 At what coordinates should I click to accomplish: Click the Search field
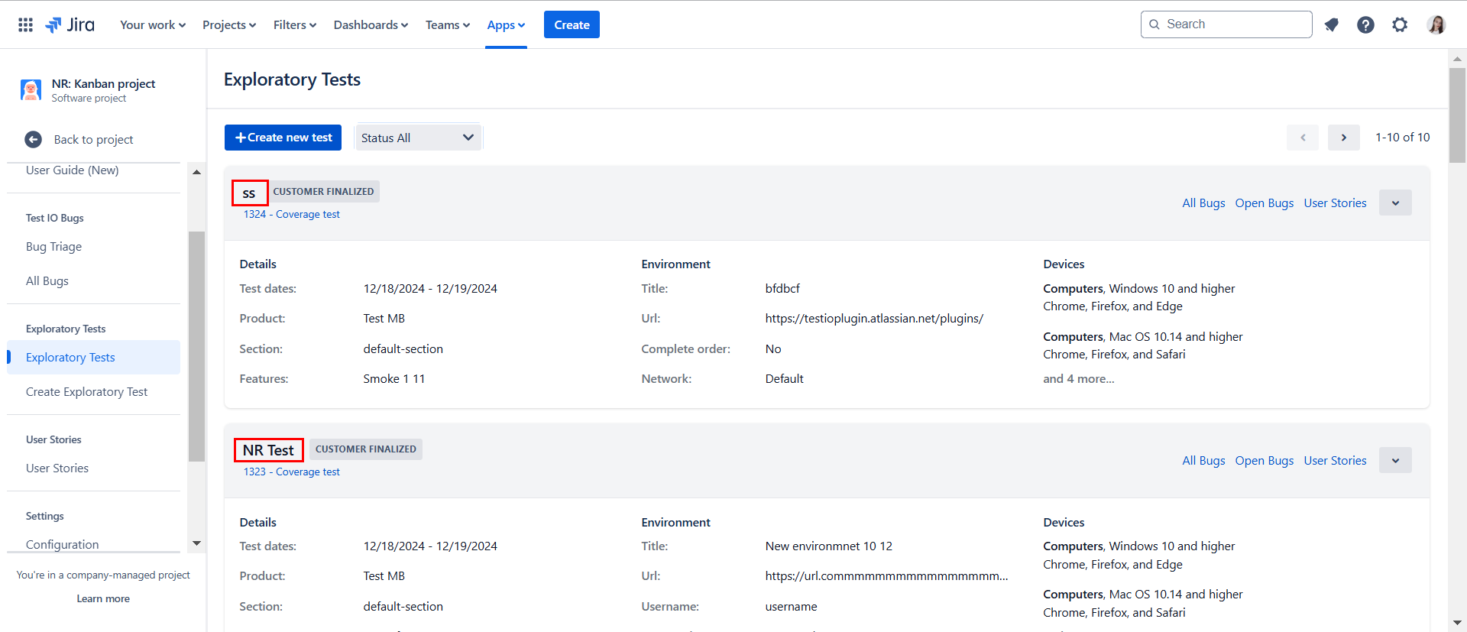click(1226, 24)
